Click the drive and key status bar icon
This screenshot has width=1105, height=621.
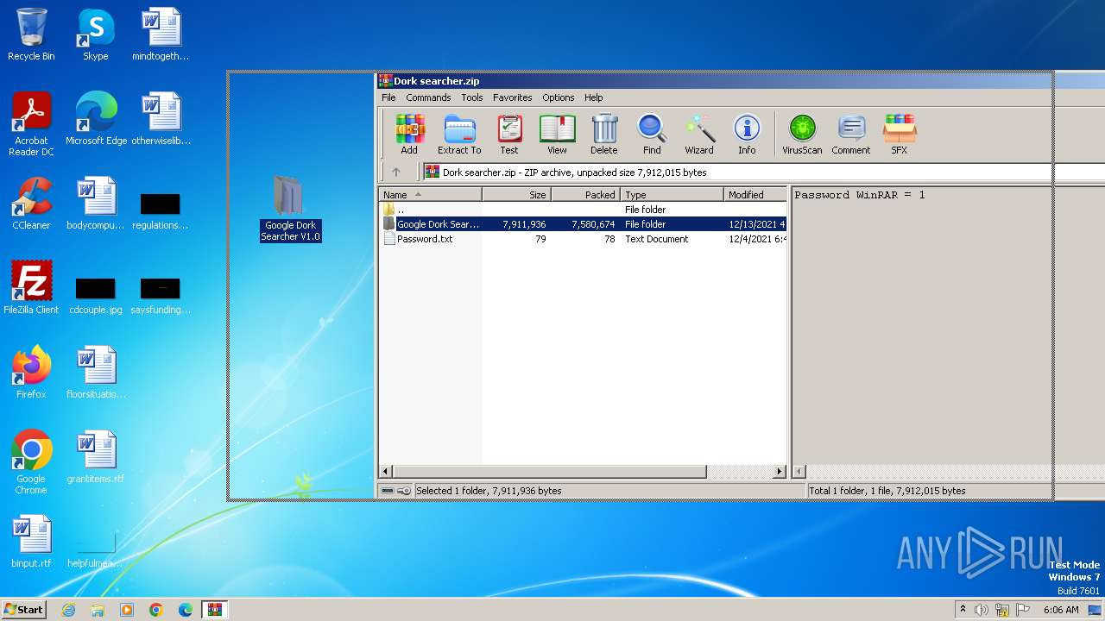pos(396,491)
